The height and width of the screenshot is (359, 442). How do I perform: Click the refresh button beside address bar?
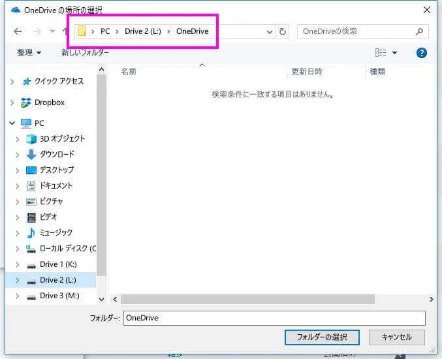283,31
